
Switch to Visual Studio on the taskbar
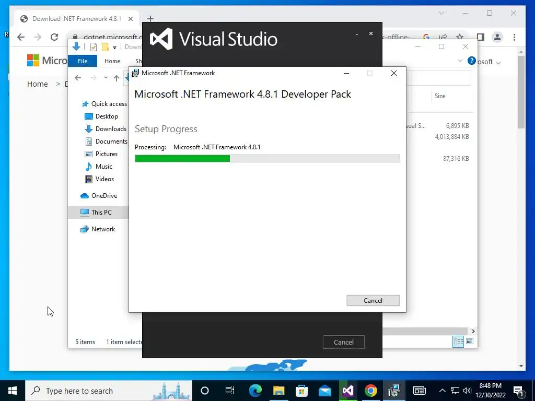(x=348, y=391)
